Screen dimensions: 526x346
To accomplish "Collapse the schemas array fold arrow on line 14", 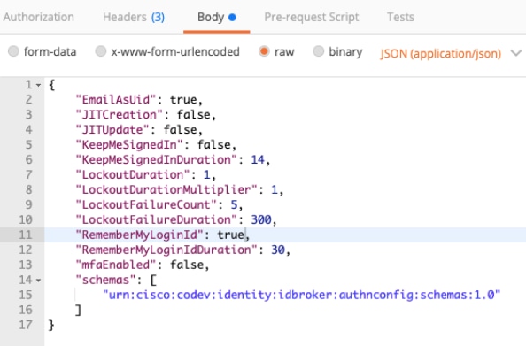I will pyautogui.click(x=39, y=281).
